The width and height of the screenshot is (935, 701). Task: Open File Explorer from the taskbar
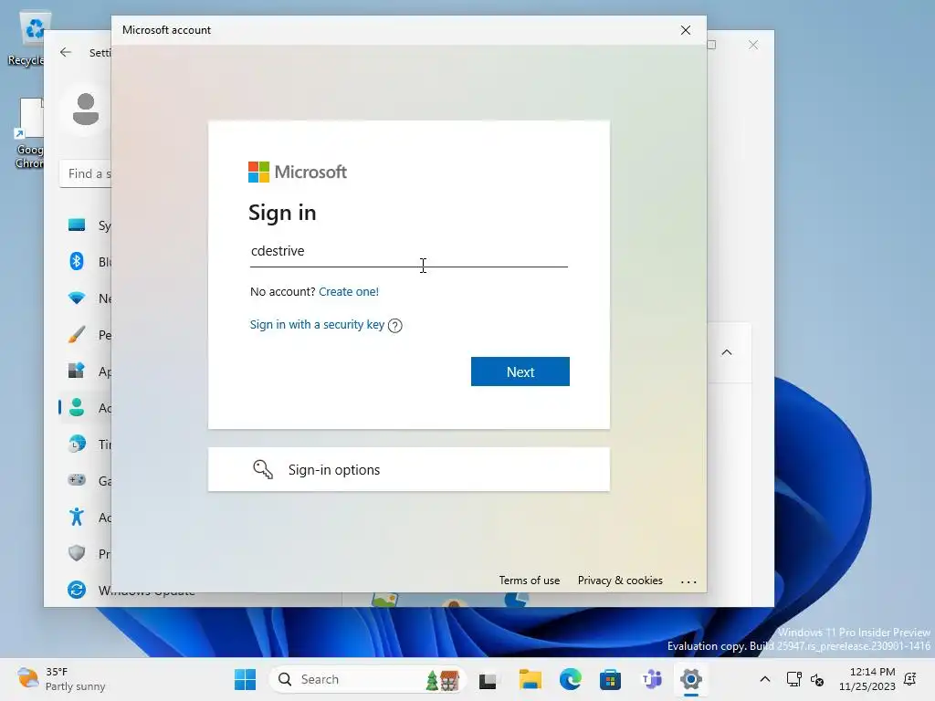[x=530, y=679]
